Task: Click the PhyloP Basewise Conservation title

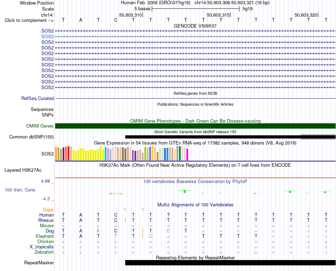Action: pos(195,182)
